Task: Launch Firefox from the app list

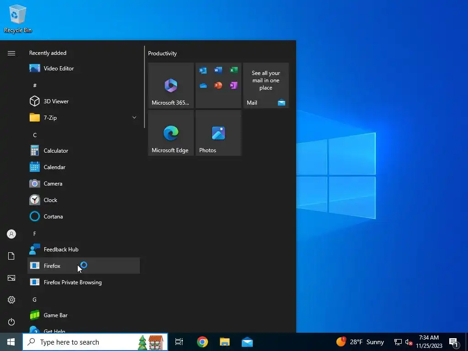Action: pos(84,266)
